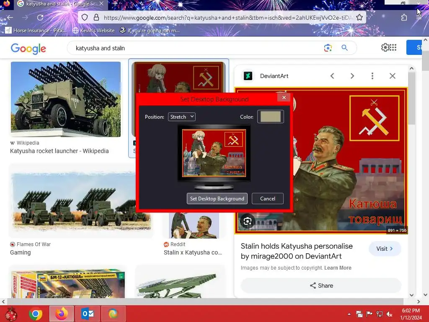Show next image in DeviantArt panel
429x322 pixels.
pyautogui.click(x=352, y=76)
